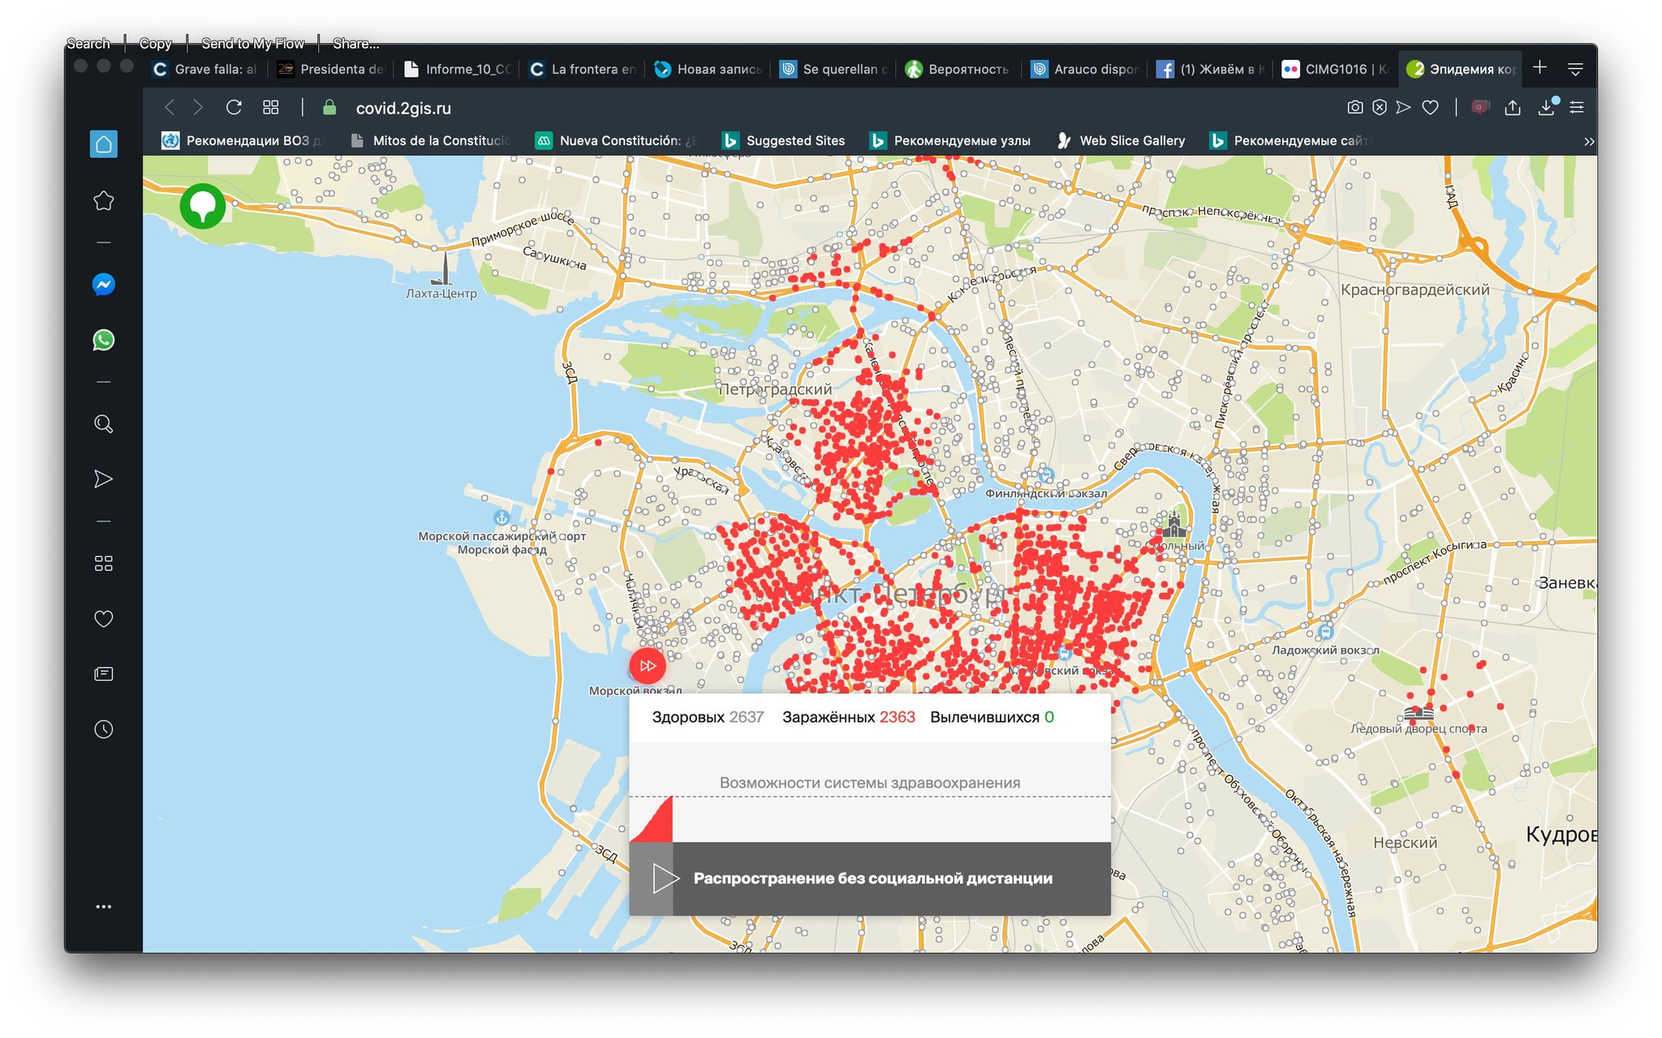Viewport: 1662px width, 1038px height.
Task: Open 'Рекомендуемые узлы' bookmark
Action: [950, 140]
